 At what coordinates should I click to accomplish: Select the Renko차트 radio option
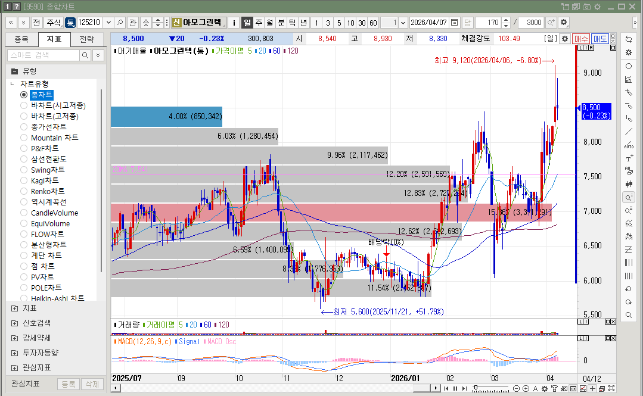(24, 191)
